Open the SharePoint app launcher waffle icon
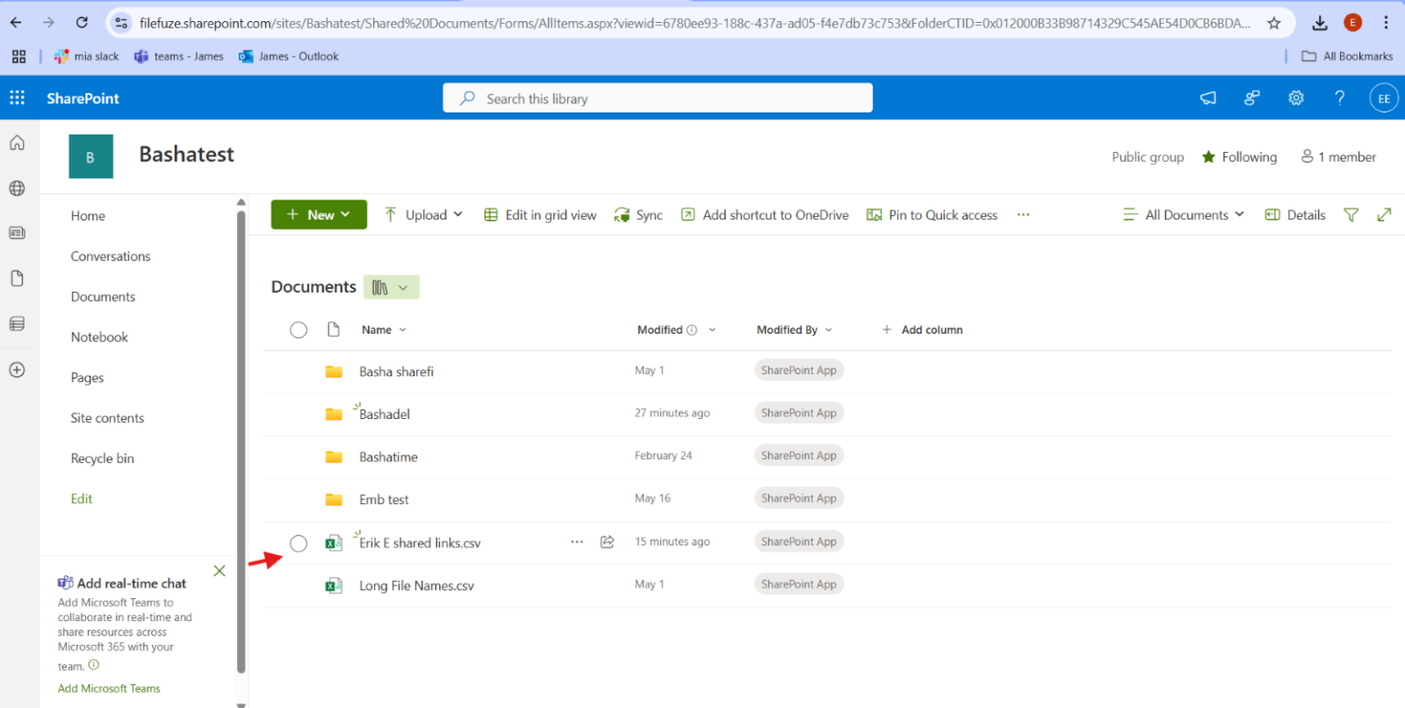Image resolution: width=1405 pixels, height=708 pixels. pyautogui.click(x=16, y=98)
